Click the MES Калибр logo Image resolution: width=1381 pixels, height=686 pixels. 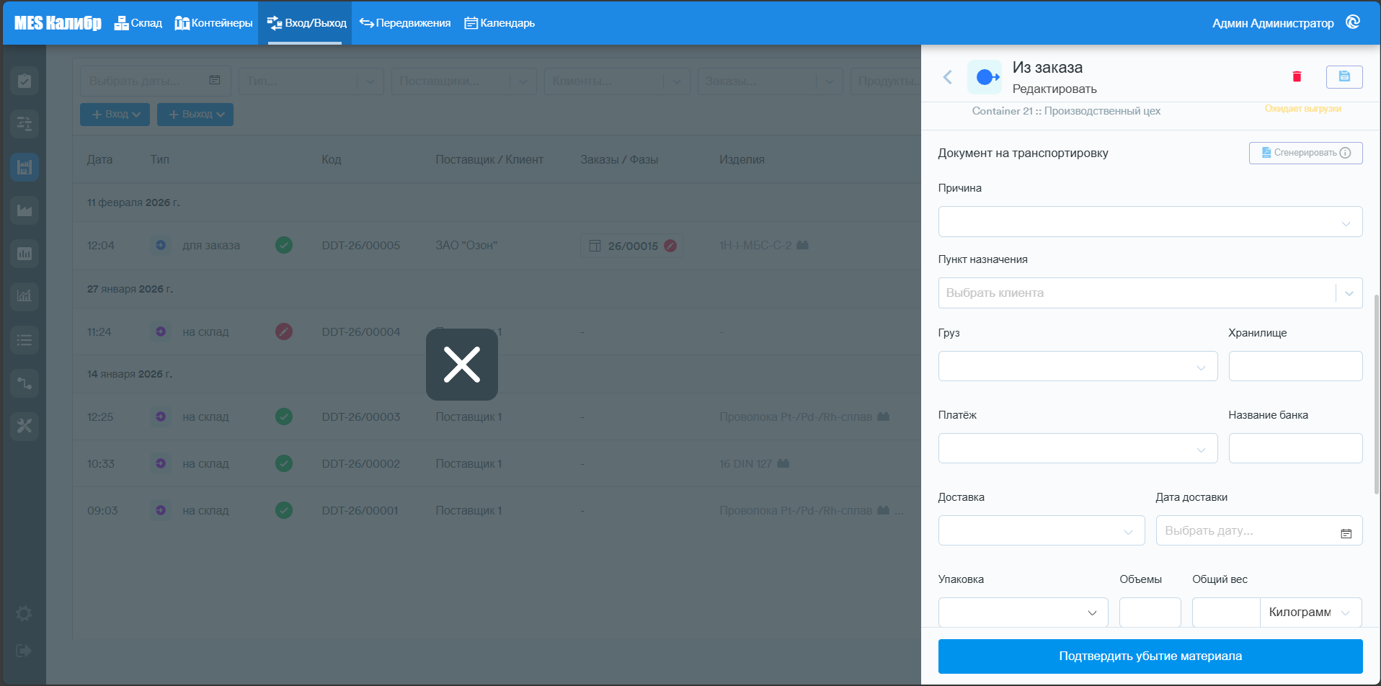click(x=58, y=23)
